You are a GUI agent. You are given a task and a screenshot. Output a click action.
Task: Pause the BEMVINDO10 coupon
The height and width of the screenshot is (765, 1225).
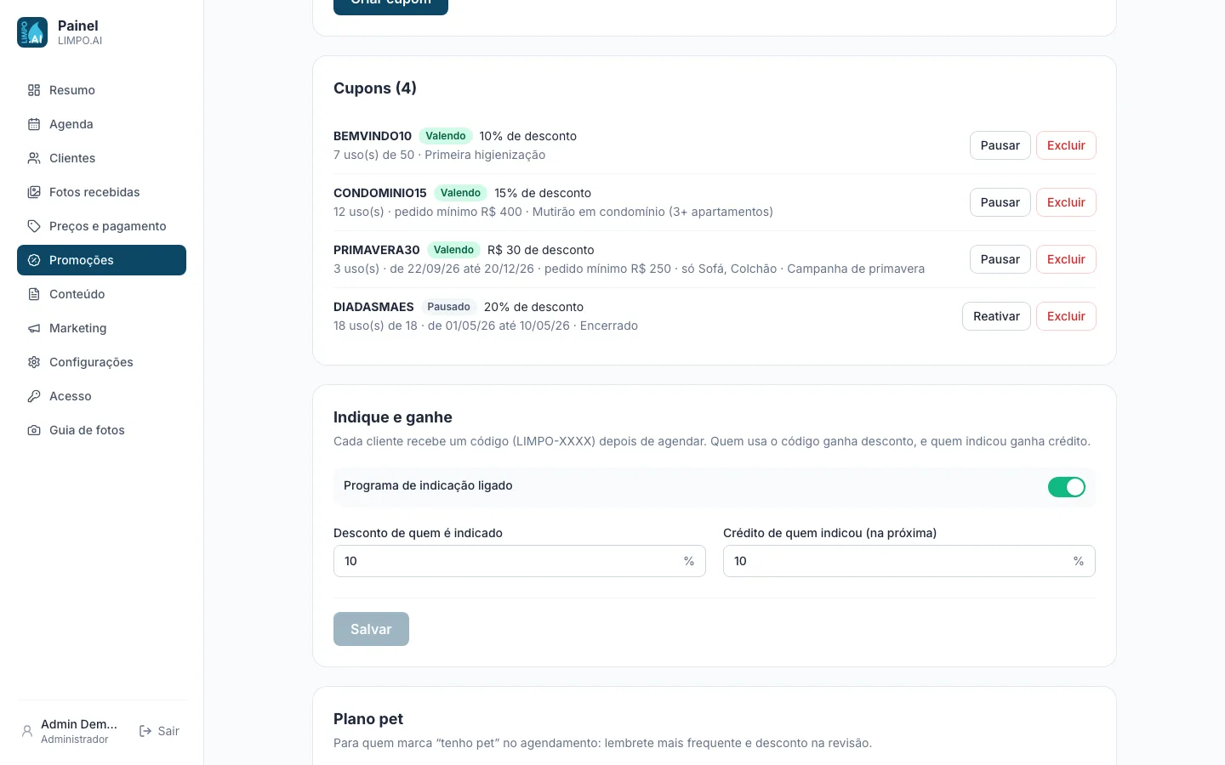pyautogui.click(x=1000, y=145)
